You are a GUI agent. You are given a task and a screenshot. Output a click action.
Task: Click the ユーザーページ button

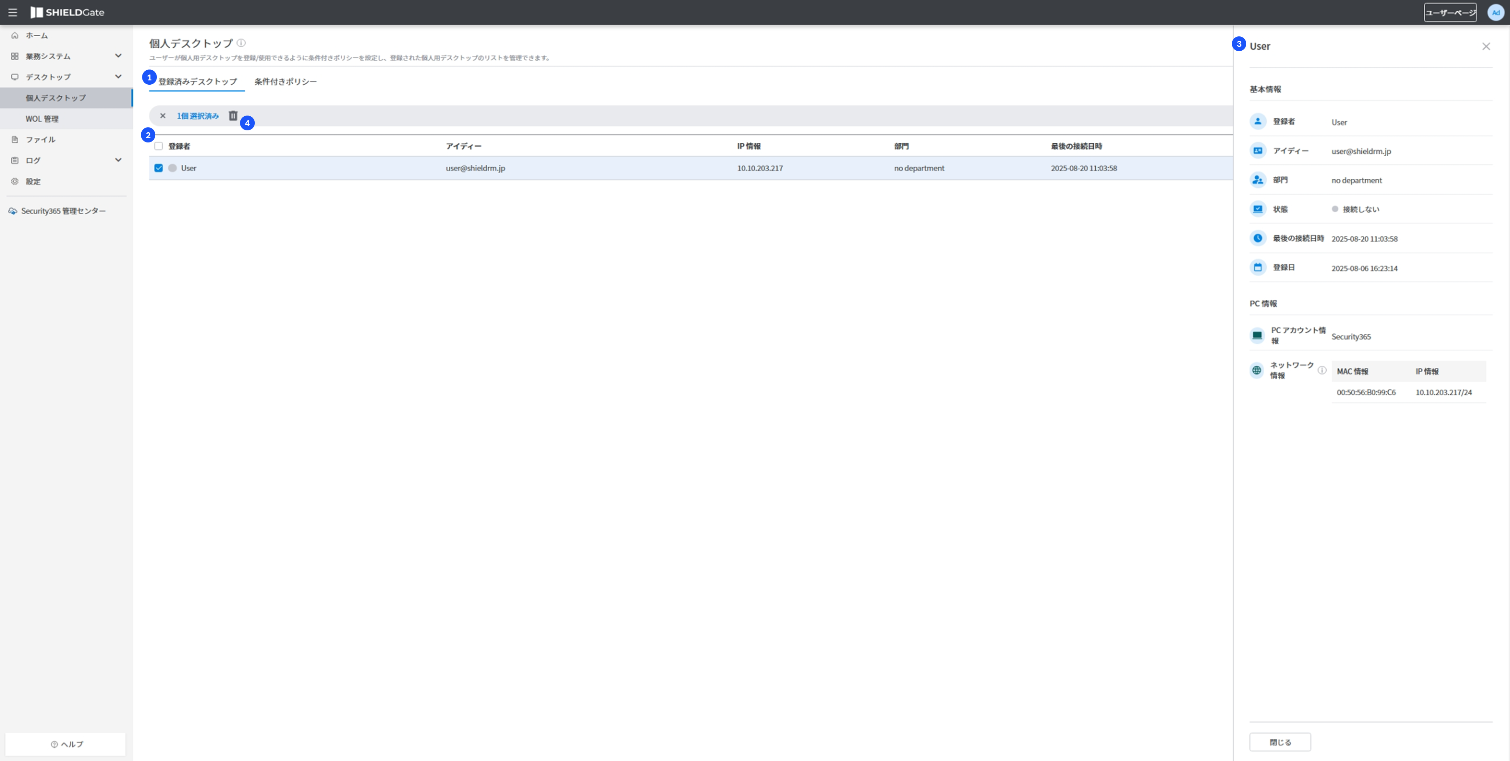click(1450, 12)
